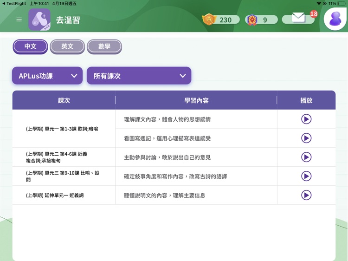Screen dimensions: 348x261
Task: Play 確定敍事角度和寫作內容 lesson
Action: click(306, 176)
